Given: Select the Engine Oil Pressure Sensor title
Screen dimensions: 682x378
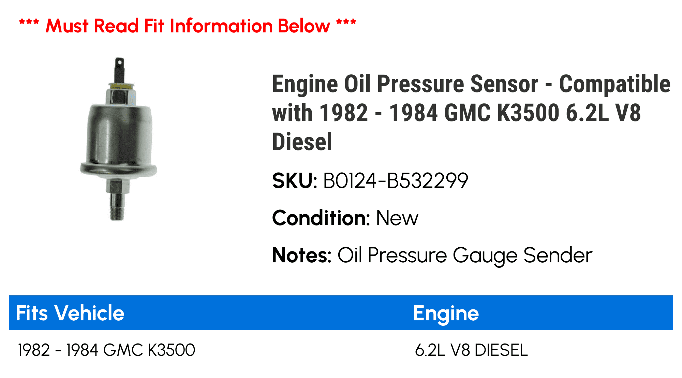Looking at the screenshot, I should (471, 113).
